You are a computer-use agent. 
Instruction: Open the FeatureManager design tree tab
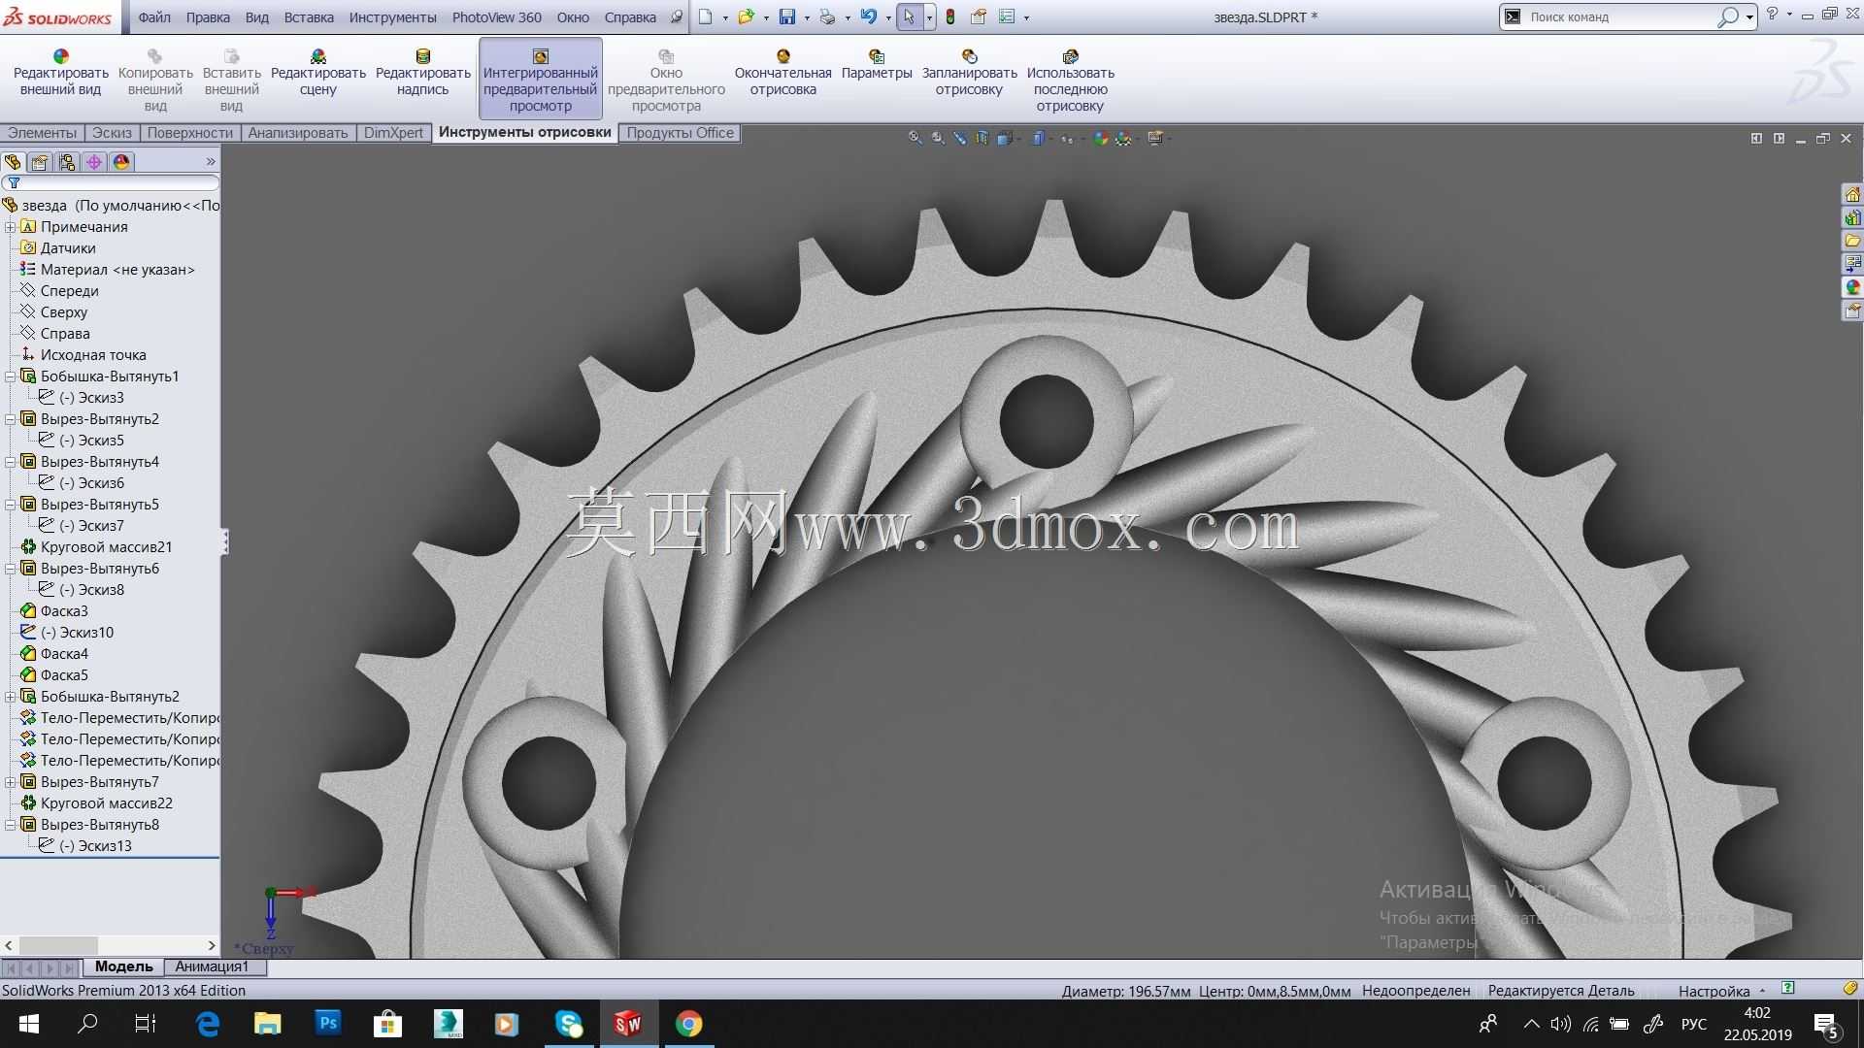tap(13, 162)
